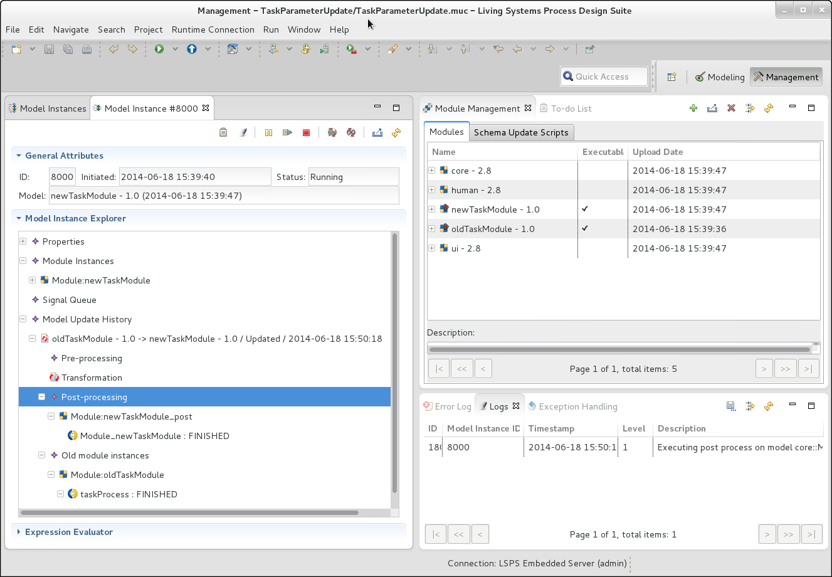The height and width of the screenshot is (577, 832).
Task: Click the blue upload arrow toolbar icon
Action: (x=192, y=49)
